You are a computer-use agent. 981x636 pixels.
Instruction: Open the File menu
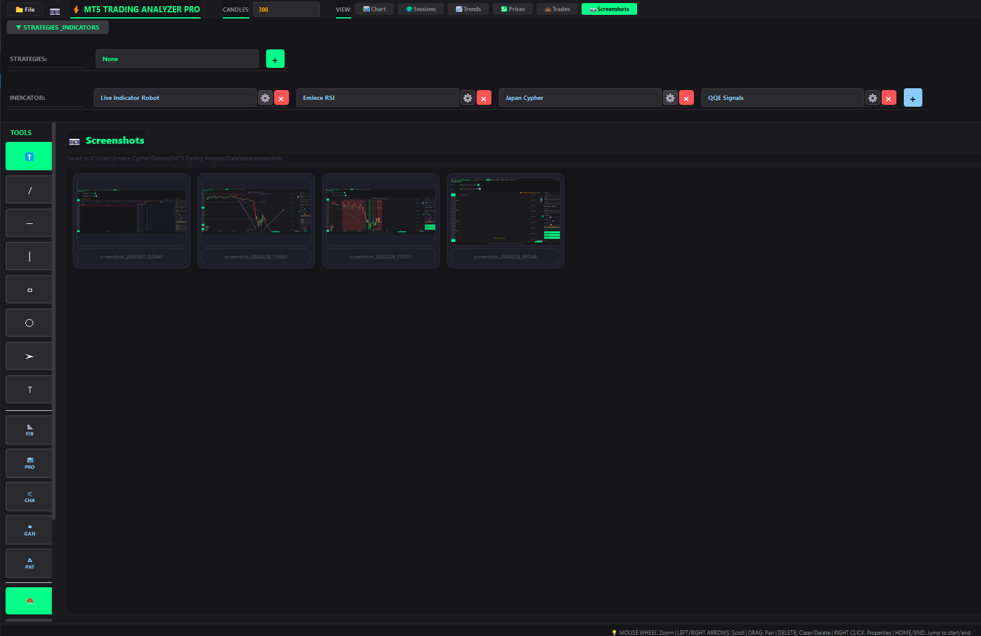25,9
